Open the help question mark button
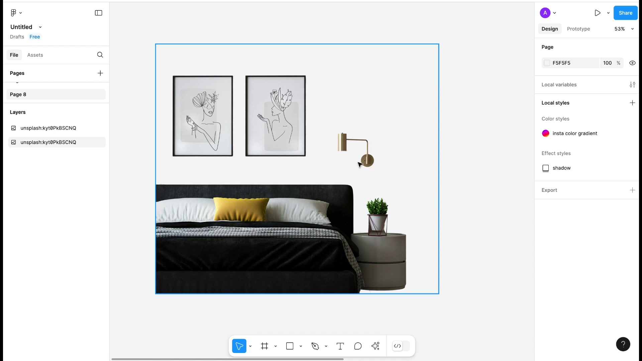 tap(623, 344)
